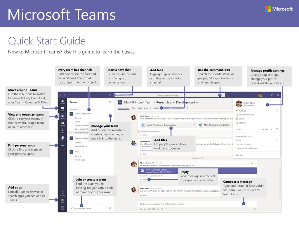Increase zoom with the plus control
This screenshot has width=299, height=231.
coord(271,129)
